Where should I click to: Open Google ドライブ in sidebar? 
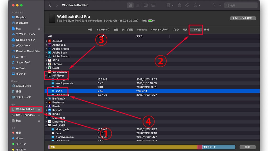(x=25, y=40)
